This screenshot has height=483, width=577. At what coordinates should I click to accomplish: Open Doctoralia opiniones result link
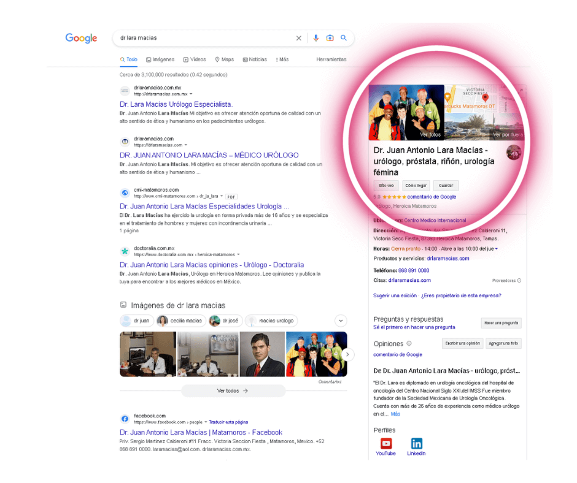(212, 265)
